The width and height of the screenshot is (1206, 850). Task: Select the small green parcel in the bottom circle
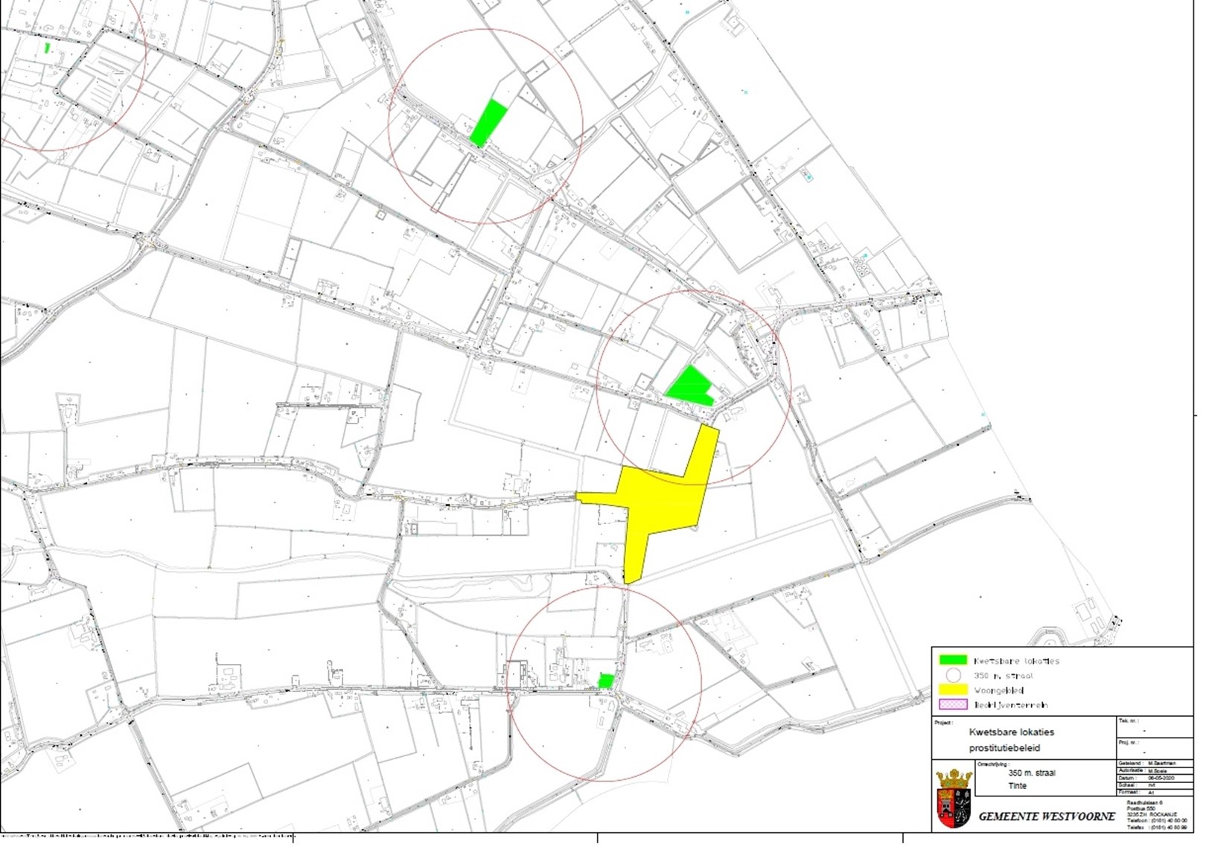pos(607,681)
